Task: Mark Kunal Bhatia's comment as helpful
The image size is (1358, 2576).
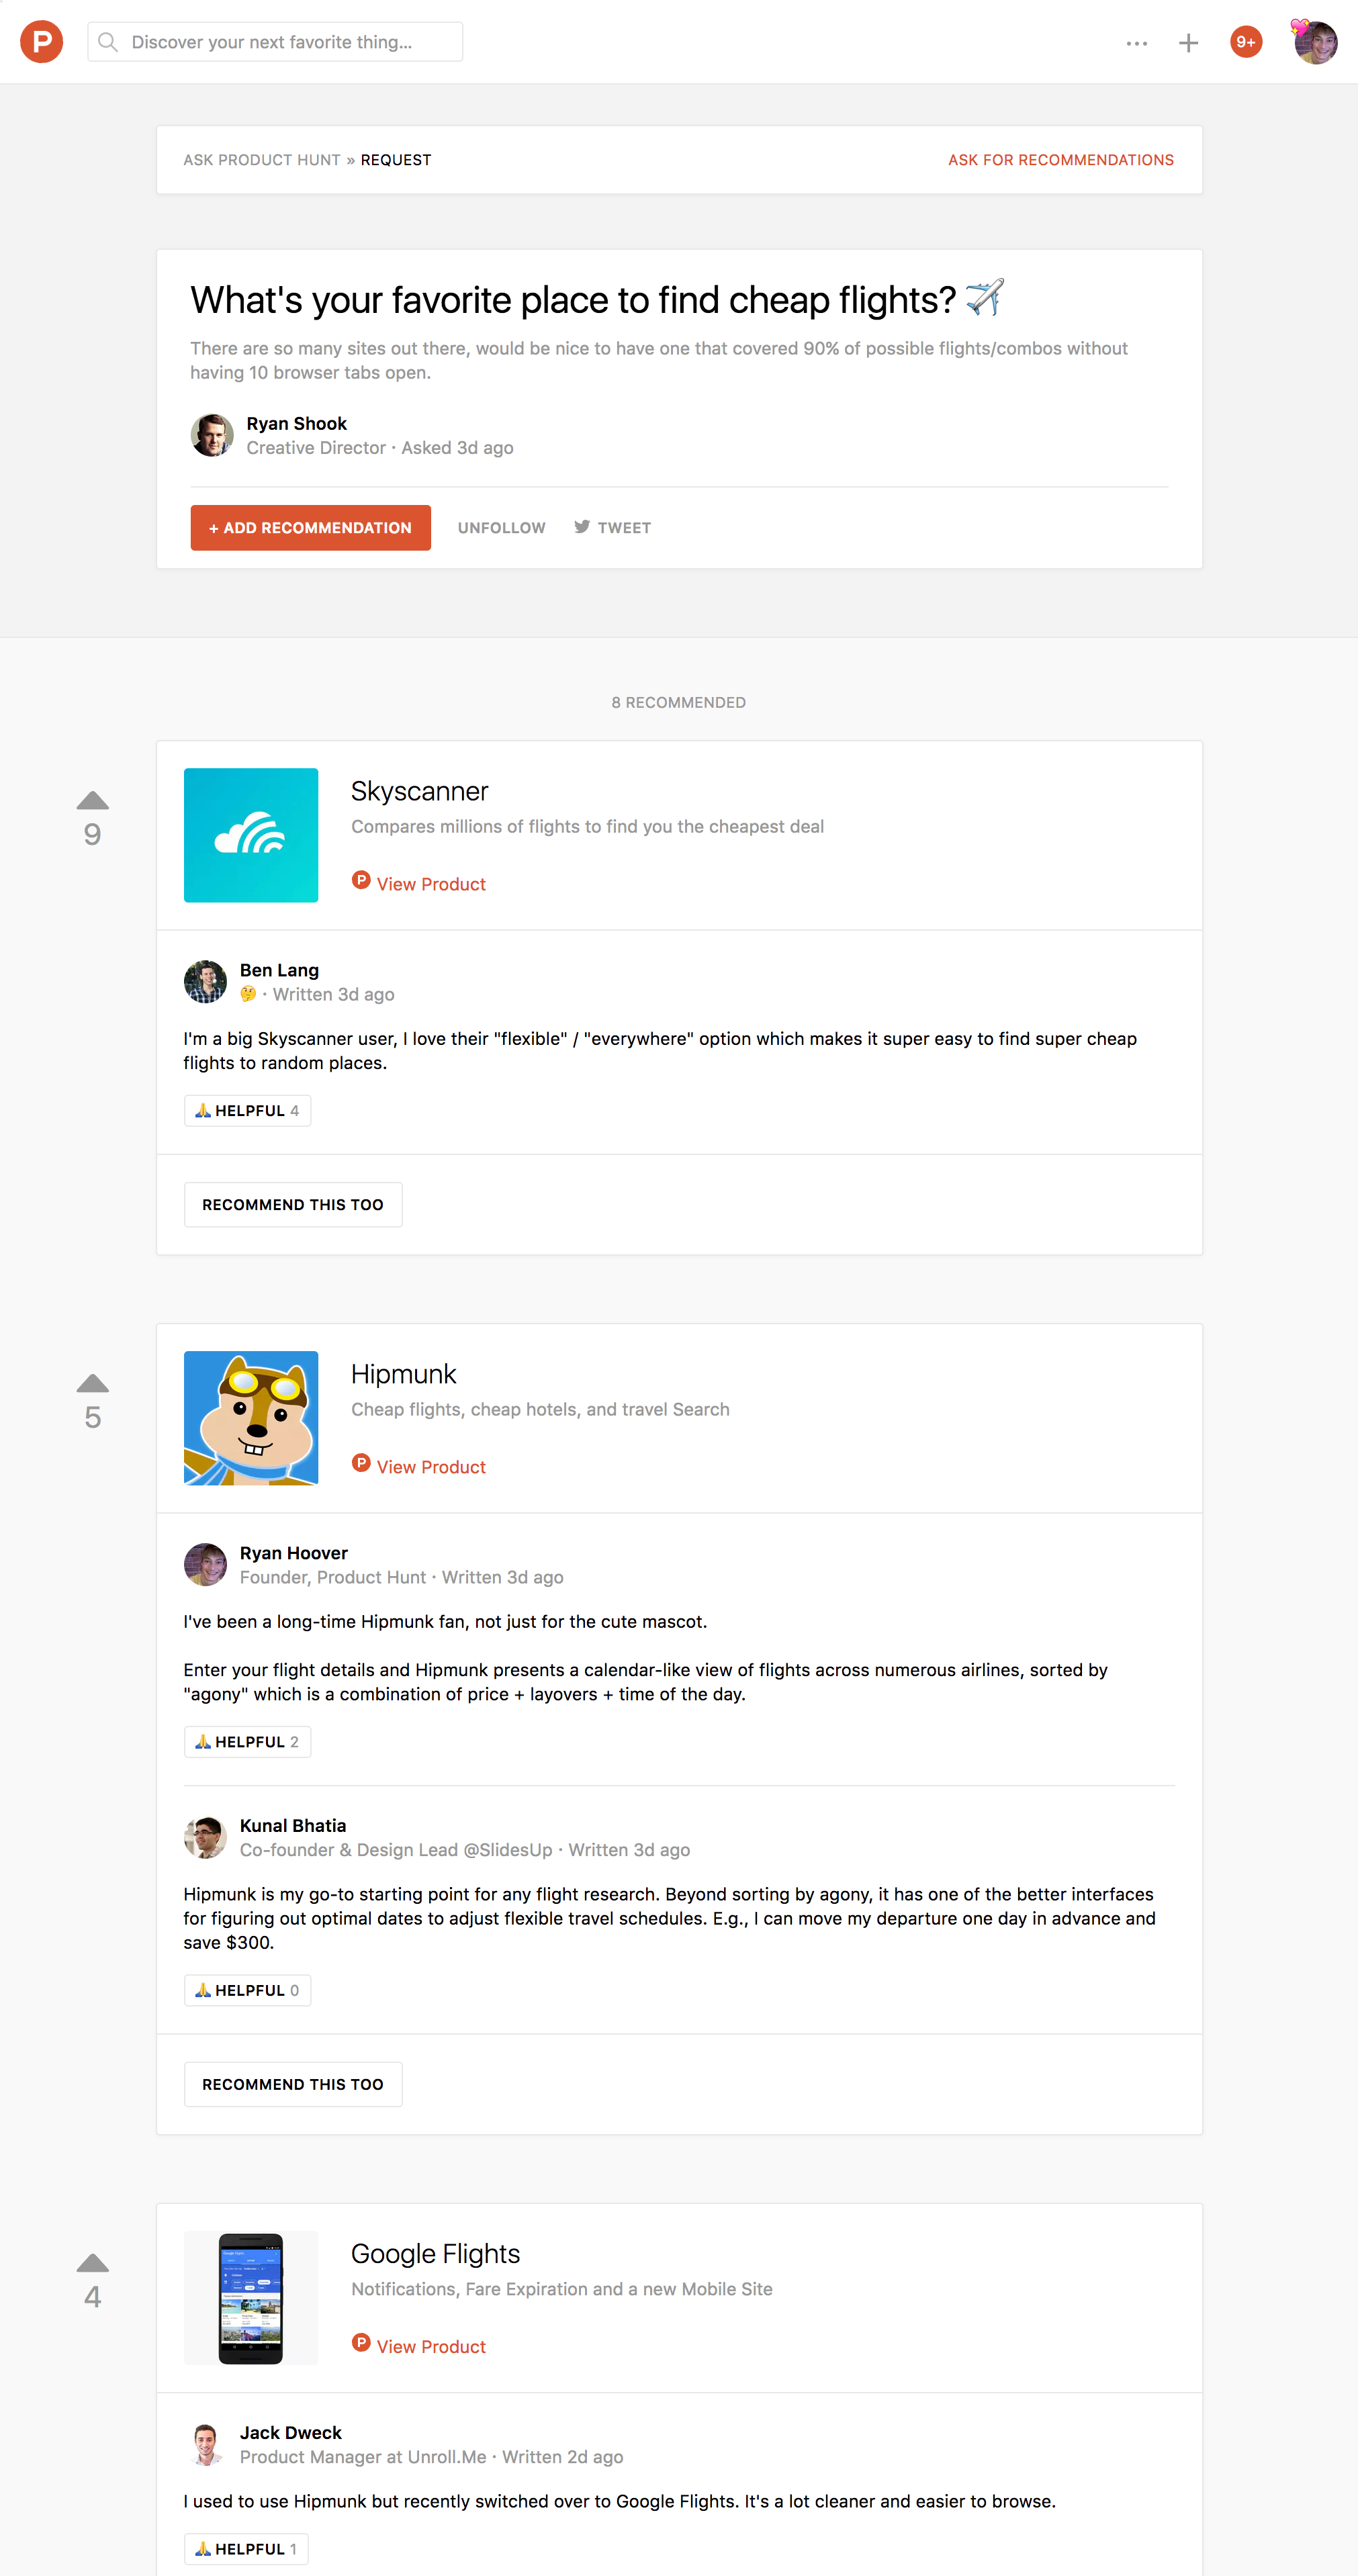Action: [x=247, y=1990]
